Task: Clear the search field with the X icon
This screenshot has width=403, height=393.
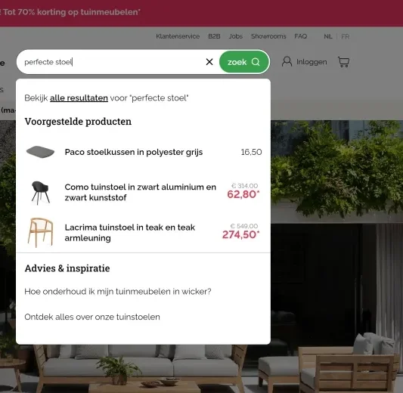Action: coord(209,62)
